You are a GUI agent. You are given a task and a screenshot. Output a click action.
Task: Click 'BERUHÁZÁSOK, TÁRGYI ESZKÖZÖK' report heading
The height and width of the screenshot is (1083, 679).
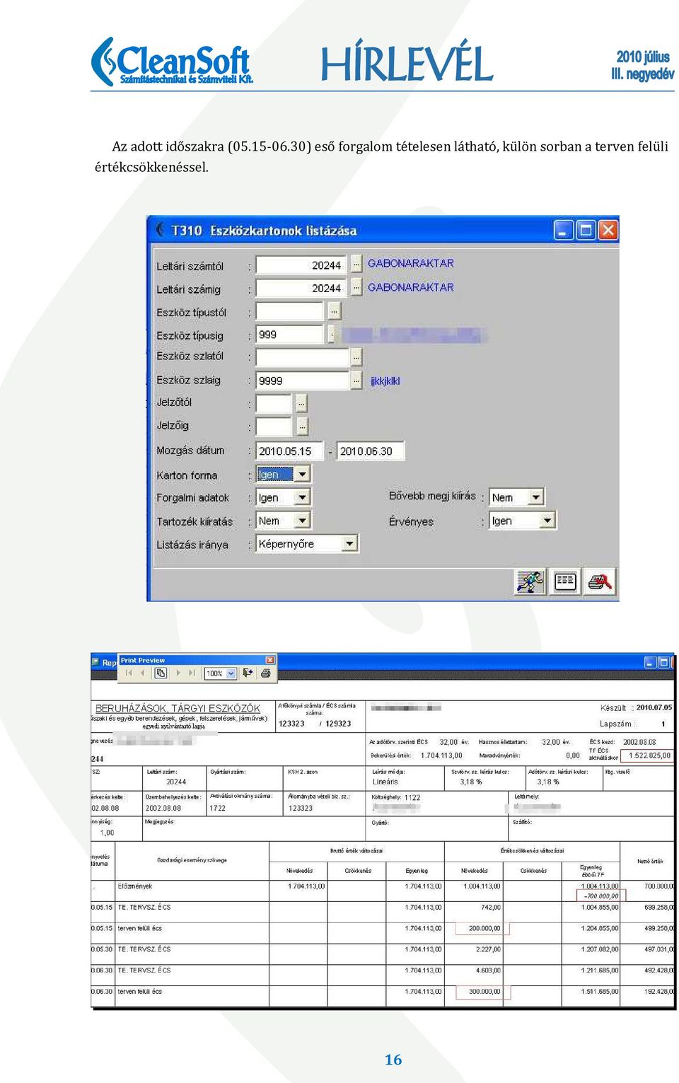click(x=178, y=708)
